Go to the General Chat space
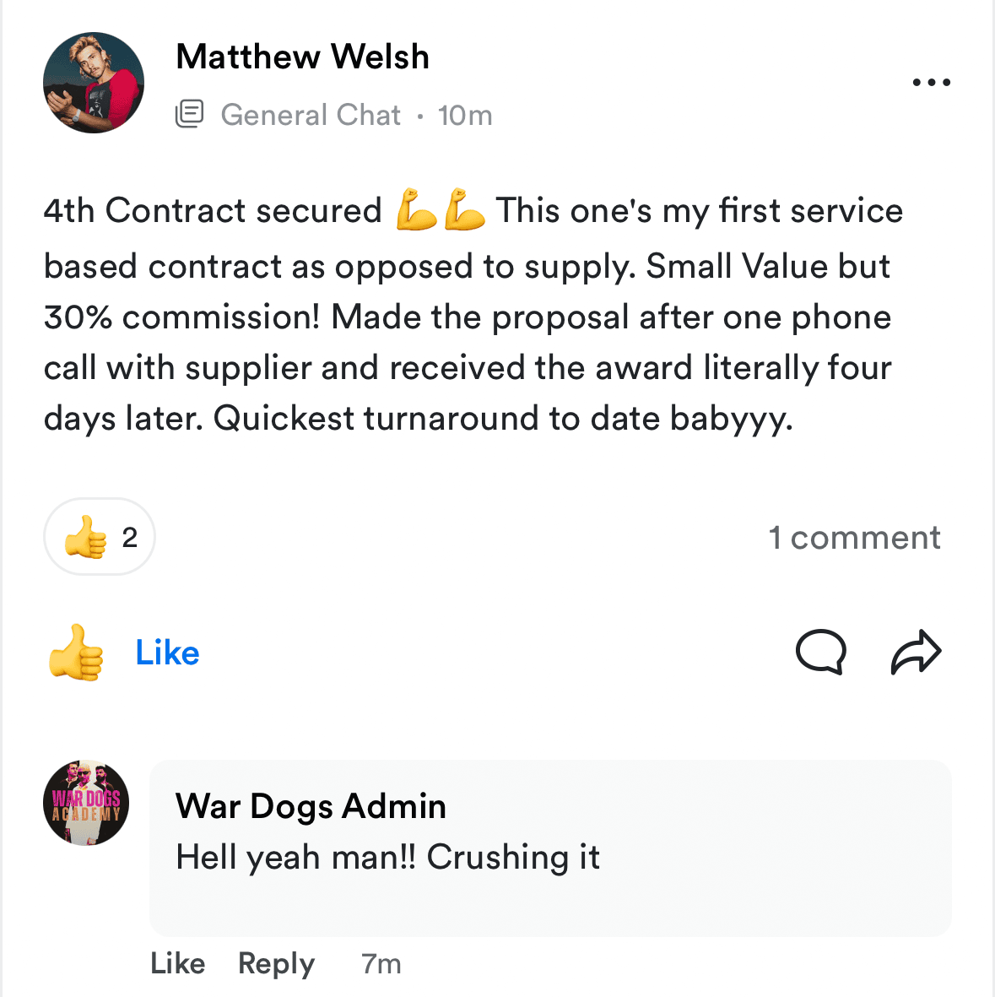 pos(311,115)
